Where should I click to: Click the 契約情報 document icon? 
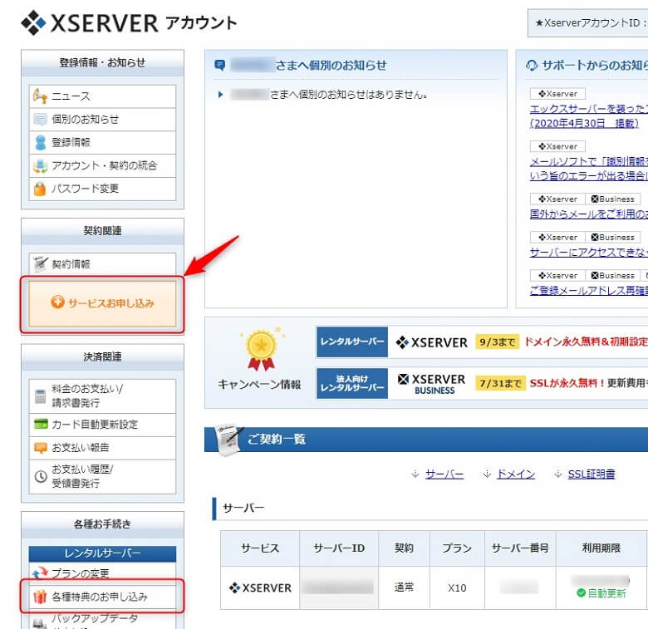[x=40, y=264]
